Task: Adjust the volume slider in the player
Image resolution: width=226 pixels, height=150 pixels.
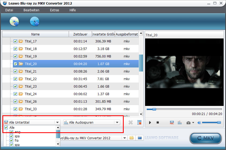Action: pyautogui.click(x=211, y=123)
